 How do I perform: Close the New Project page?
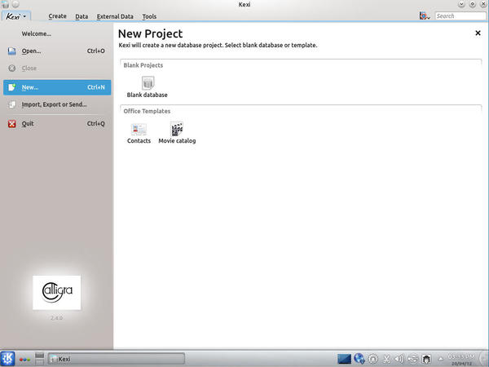(478, 33)
